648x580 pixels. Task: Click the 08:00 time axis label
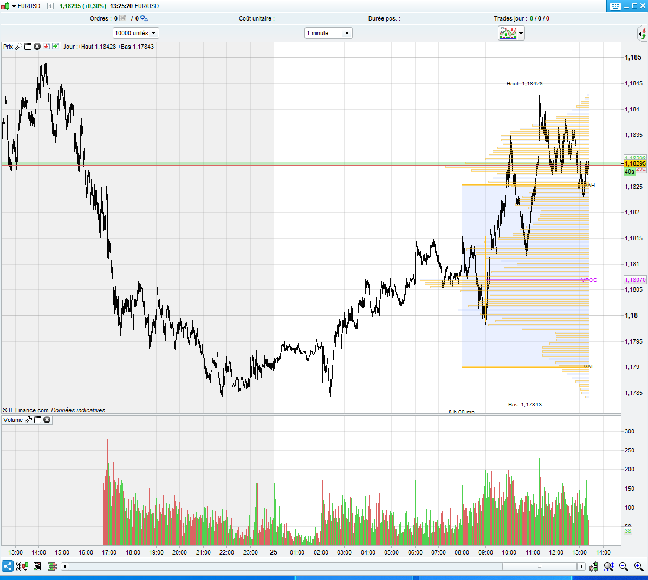point(462,552)
